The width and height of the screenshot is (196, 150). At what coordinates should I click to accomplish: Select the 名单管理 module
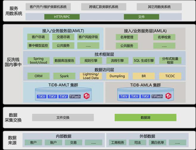127,37
